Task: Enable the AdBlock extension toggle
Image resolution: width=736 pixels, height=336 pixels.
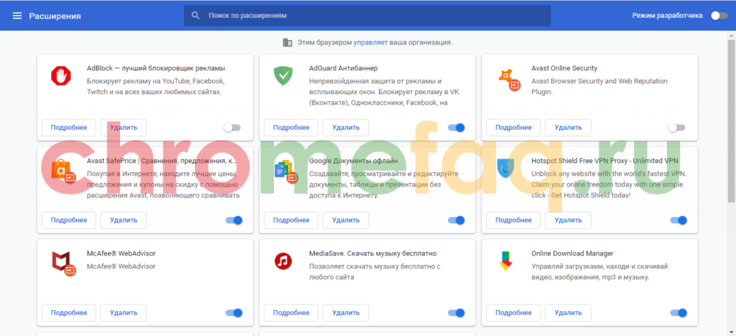Action: click(232, 128)
